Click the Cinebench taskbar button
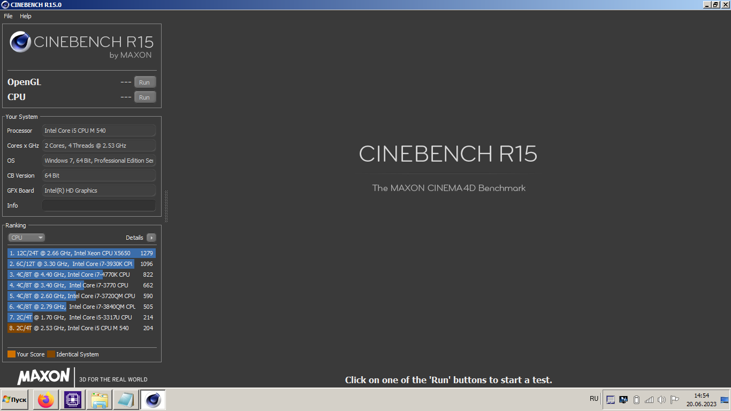Screen dimensions: 731x411 (153, 400)
